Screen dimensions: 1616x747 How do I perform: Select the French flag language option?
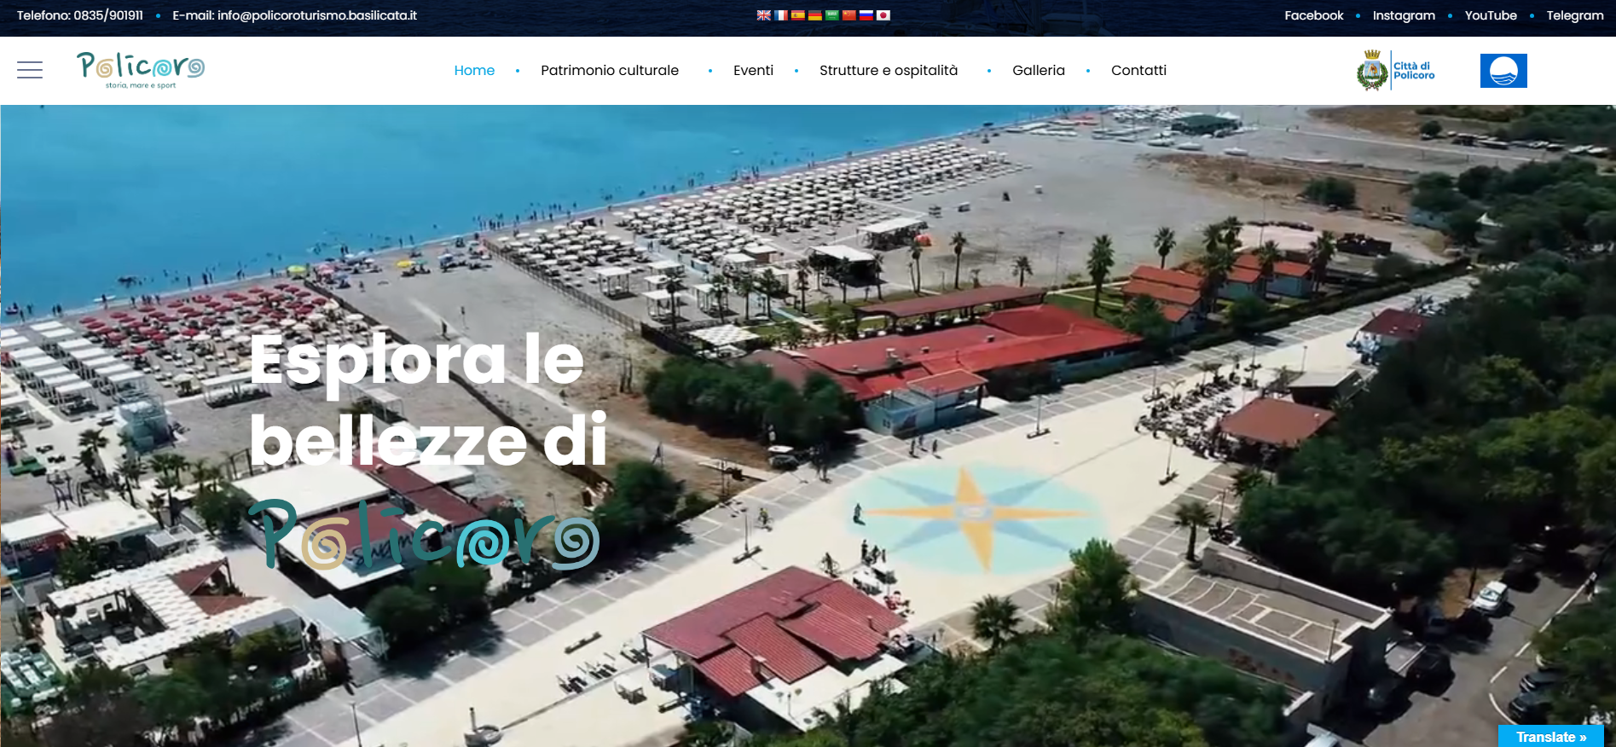click(x=781, y=15)
